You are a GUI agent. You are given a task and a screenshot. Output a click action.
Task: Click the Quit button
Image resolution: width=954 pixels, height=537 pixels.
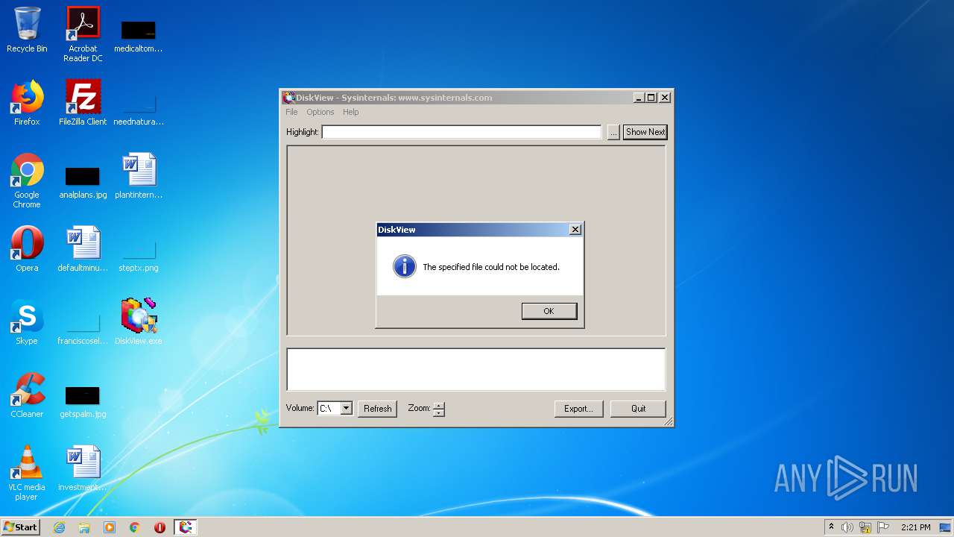[x=638, y=409]
